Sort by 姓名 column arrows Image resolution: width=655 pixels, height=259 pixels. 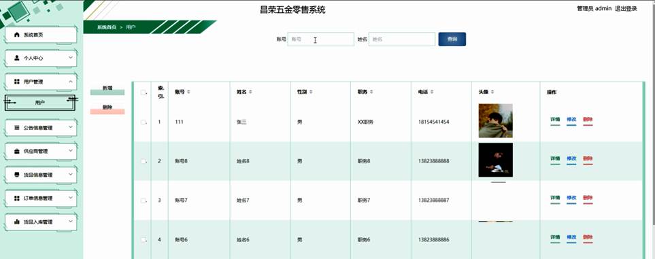click(250, 92)
